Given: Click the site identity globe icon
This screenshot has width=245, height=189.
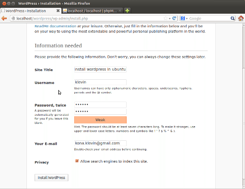Looking at the screenshot, I should [x=13, y=18].
